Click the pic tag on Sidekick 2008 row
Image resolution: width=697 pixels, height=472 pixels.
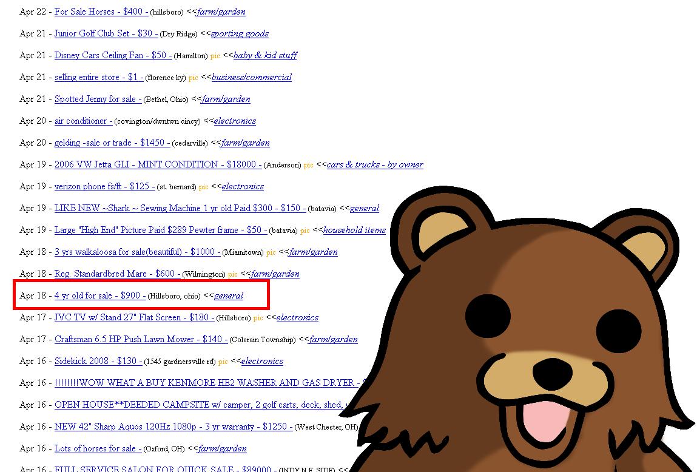(223, 362)
